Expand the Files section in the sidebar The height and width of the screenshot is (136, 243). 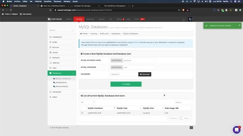pos(62,68)
